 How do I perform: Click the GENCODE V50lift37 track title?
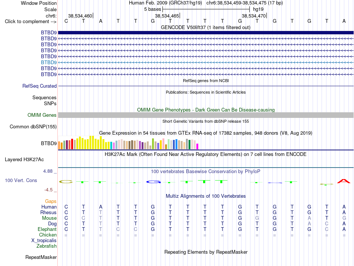[206, 27]
